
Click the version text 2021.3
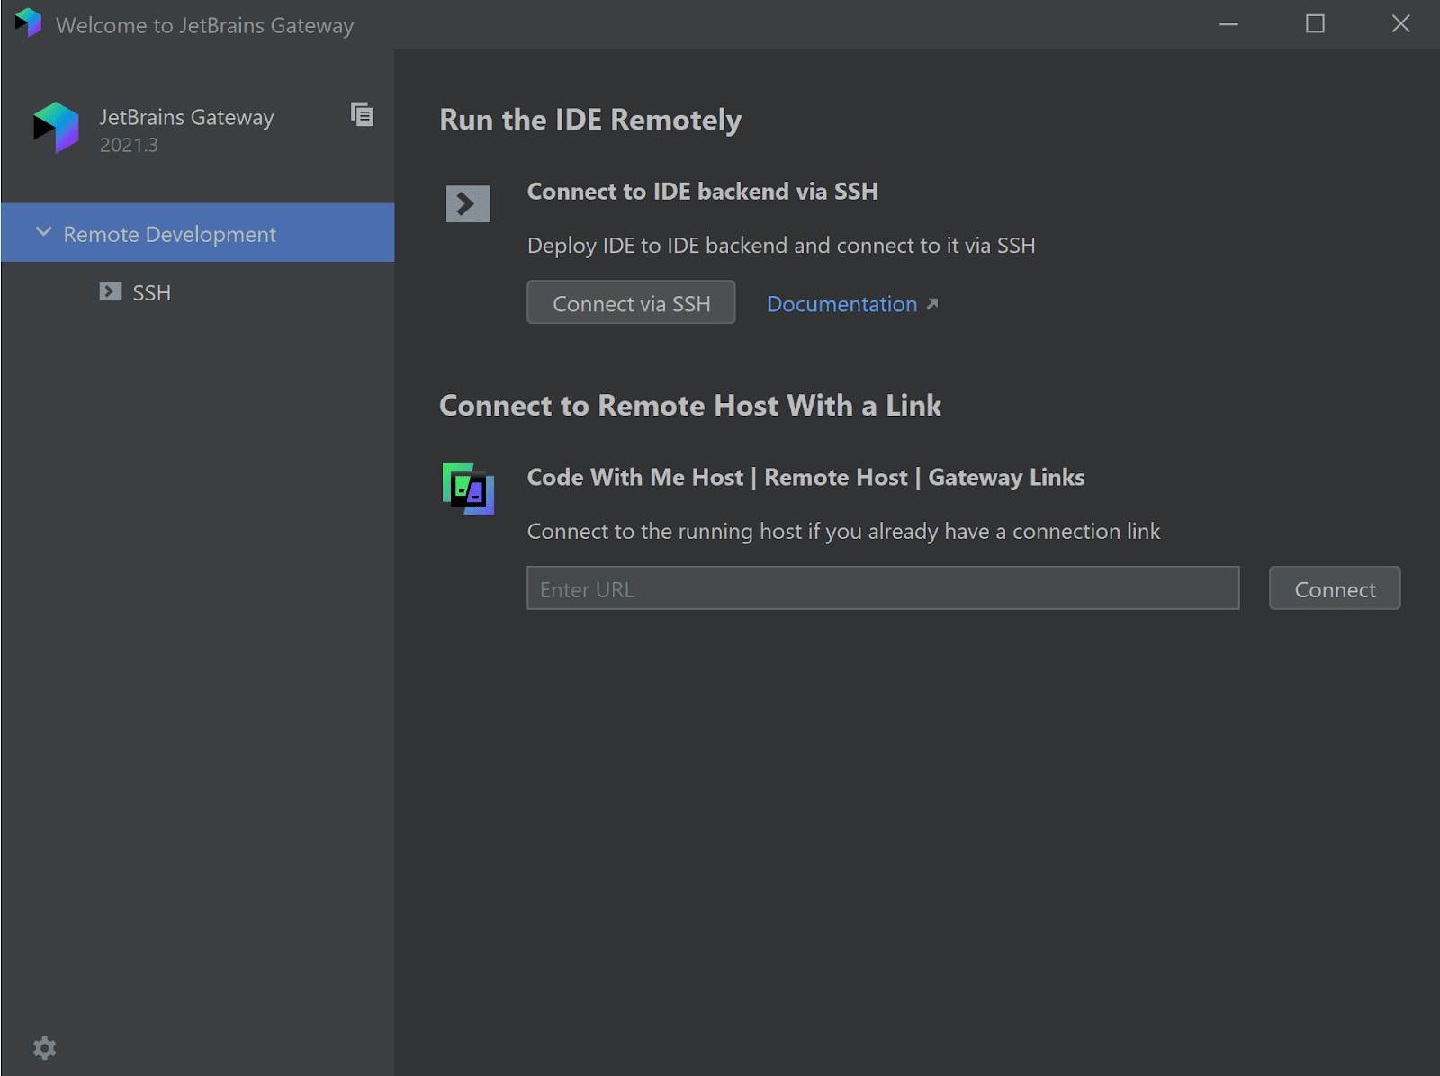(129, 145)
